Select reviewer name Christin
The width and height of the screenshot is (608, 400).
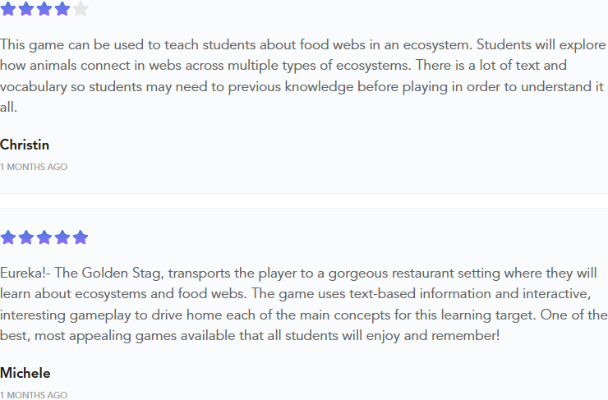[25, 145]
